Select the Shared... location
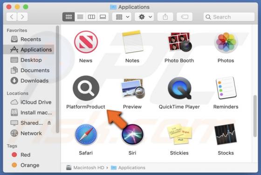The height and width of the screenshot is (175, 261). (27, 123)
